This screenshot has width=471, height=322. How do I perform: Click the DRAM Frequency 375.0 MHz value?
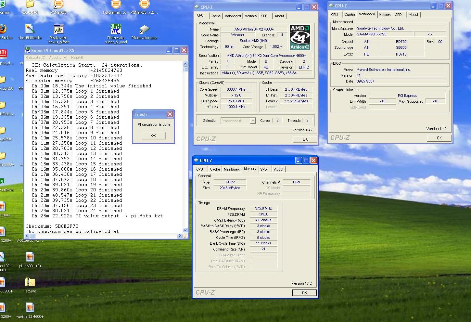point(263,208)
